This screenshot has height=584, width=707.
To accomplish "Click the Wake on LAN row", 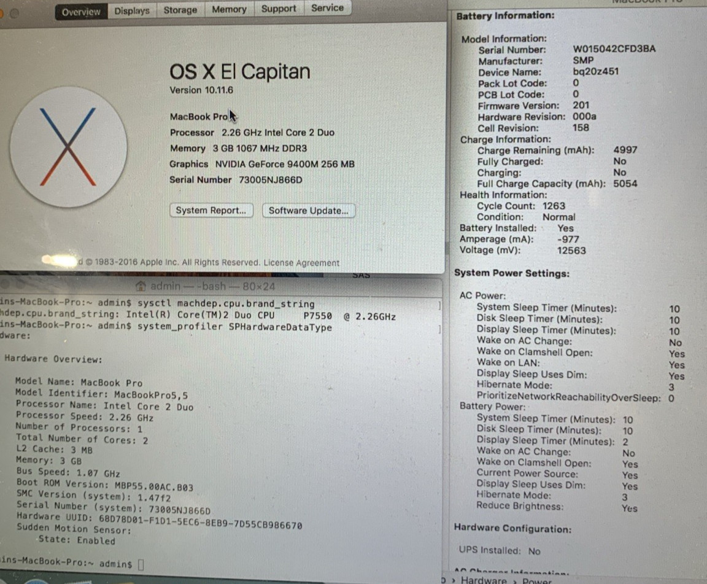I will pos(581,364).
